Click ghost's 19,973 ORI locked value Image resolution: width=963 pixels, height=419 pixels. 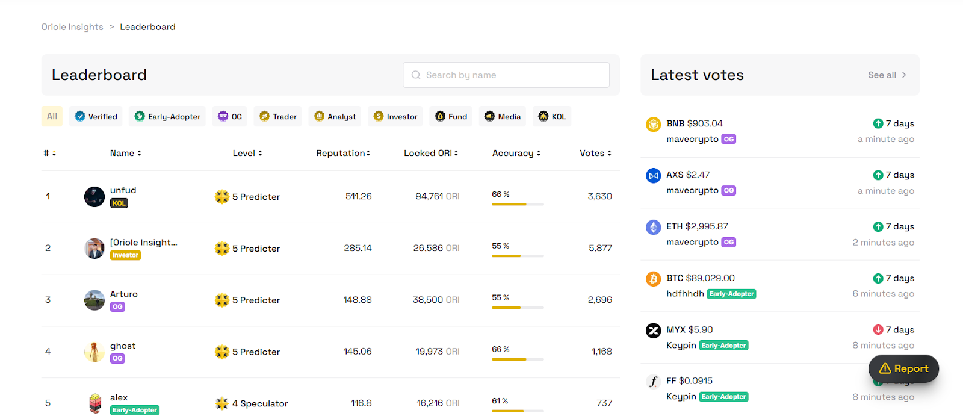pyautogui.click(x=438, y=352)
